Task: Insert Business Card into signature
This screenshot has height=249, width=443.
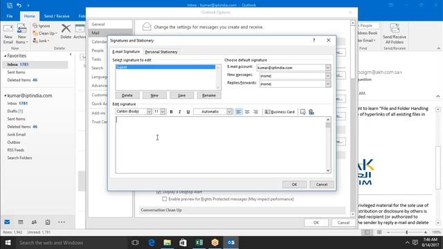Action: point(280,112)
